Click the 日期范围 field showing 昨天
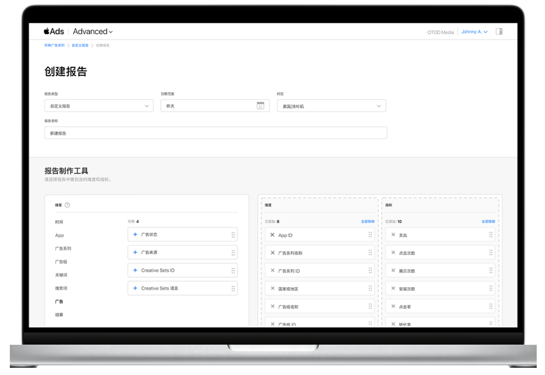The width and height of the screenshot is (545, 375). 215,106
